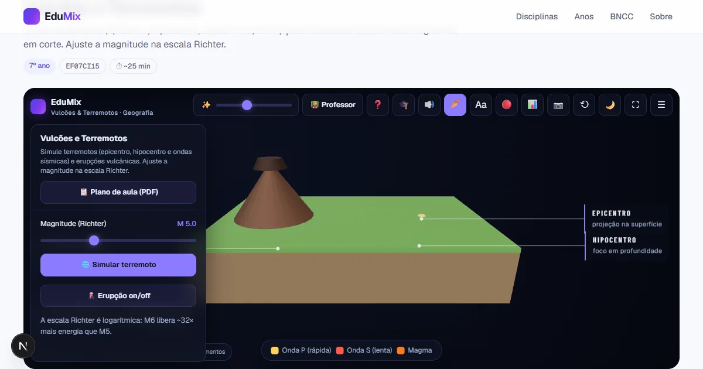Click the EF07CI15 code tag
703x369 pixels.
pos(83,66)
